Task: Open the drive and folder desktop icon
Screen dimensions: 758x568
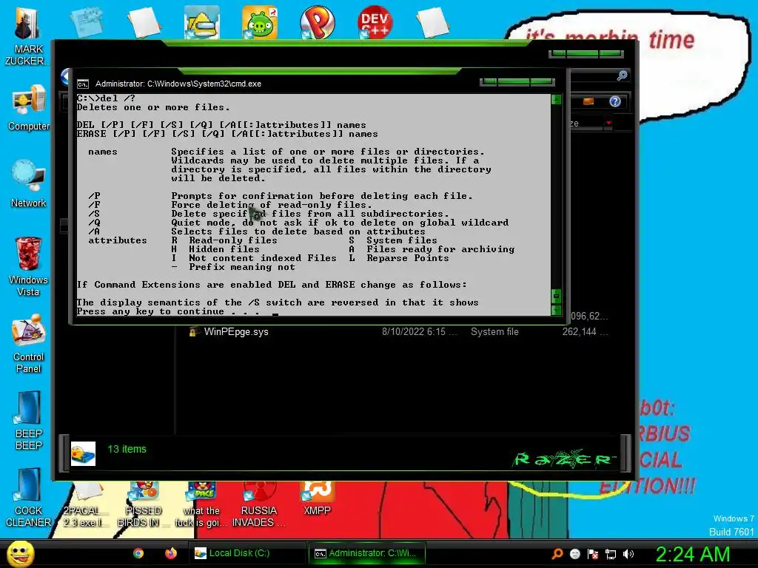Action: (201, 22)
